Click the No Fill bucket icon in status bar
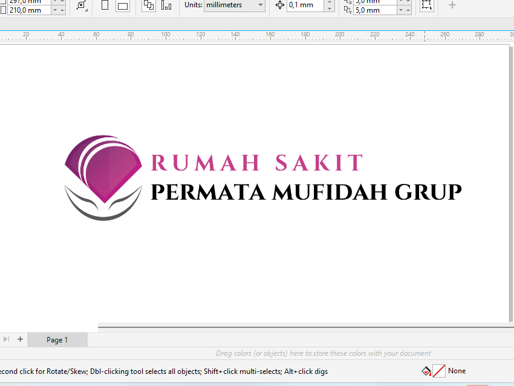Viewport: 514px width, 386px height. tap(425, 370)
